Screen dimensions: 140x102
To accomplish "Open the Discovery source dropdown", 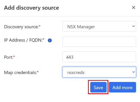I will [x=99, y=26].
